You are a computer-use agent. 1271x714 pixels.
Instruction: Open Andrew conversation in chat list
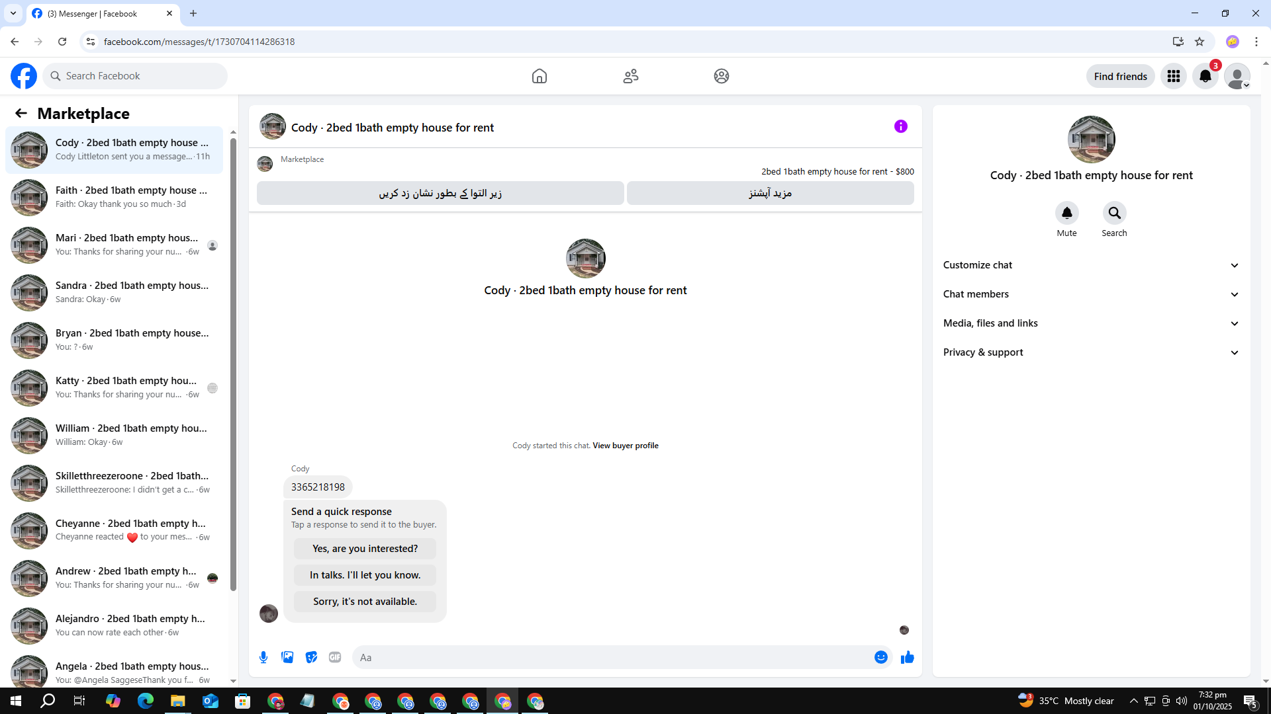(114, 578)
